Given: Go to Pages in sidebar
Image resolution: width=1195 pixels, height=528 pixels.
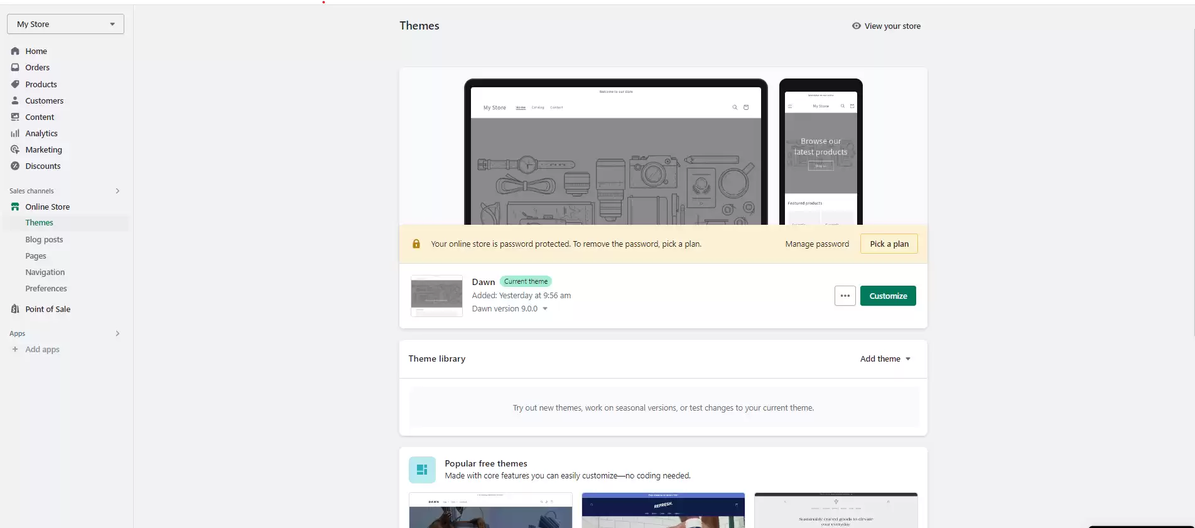Looking at the screenshot, I should pyautogui.click(x=36, y=256).
